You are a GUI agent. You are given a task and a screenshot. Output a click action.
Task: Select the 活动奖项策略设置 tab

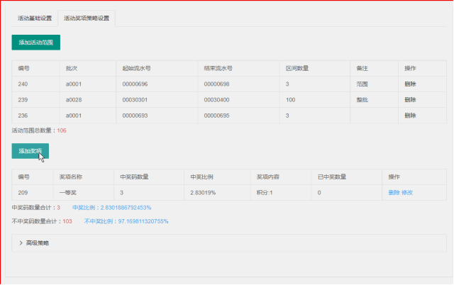(87, 18)
